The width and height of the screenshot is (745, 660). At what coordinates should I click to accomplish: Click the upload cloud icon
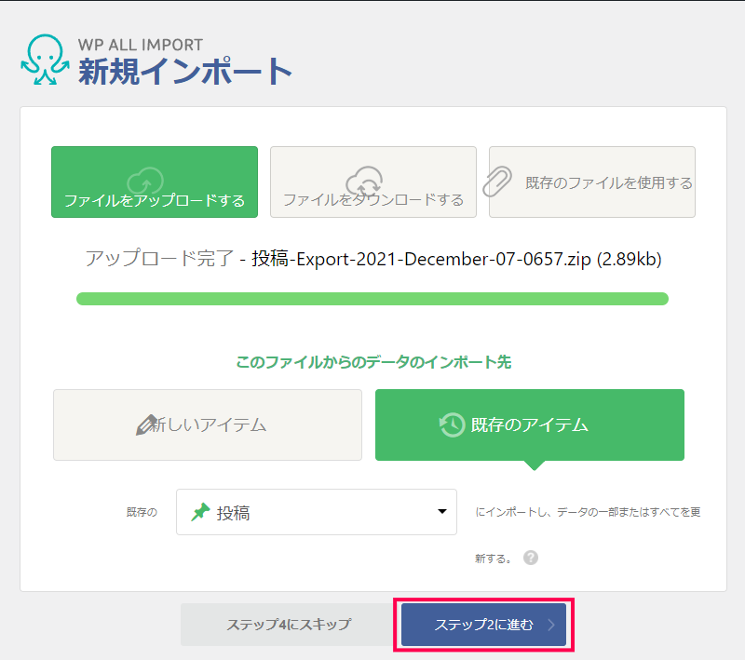coord(145,181)
